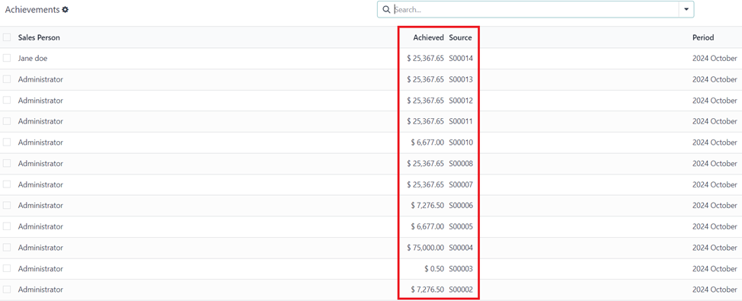Click source S00008
742x301 pixels.
pos(461,163)
